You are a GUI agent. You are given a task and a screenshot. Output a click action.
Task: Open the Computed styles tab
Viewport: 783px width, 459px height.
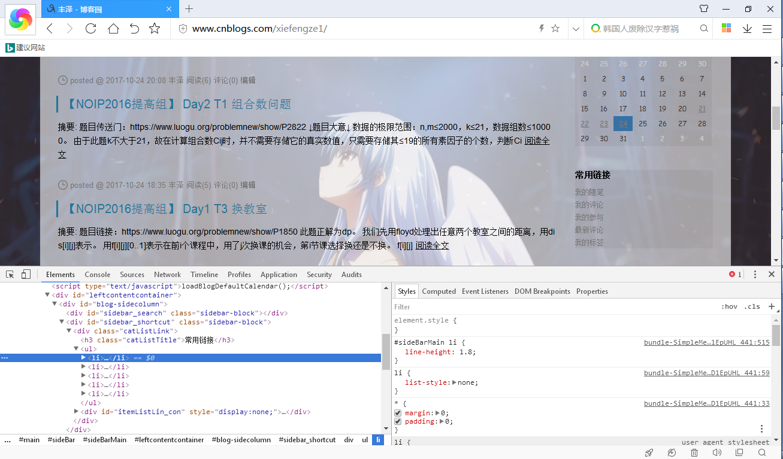(439, 291)
